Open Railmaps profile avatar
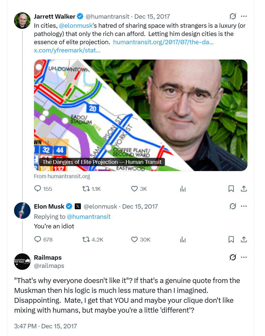Screen dimensions: 265x336 22,262
